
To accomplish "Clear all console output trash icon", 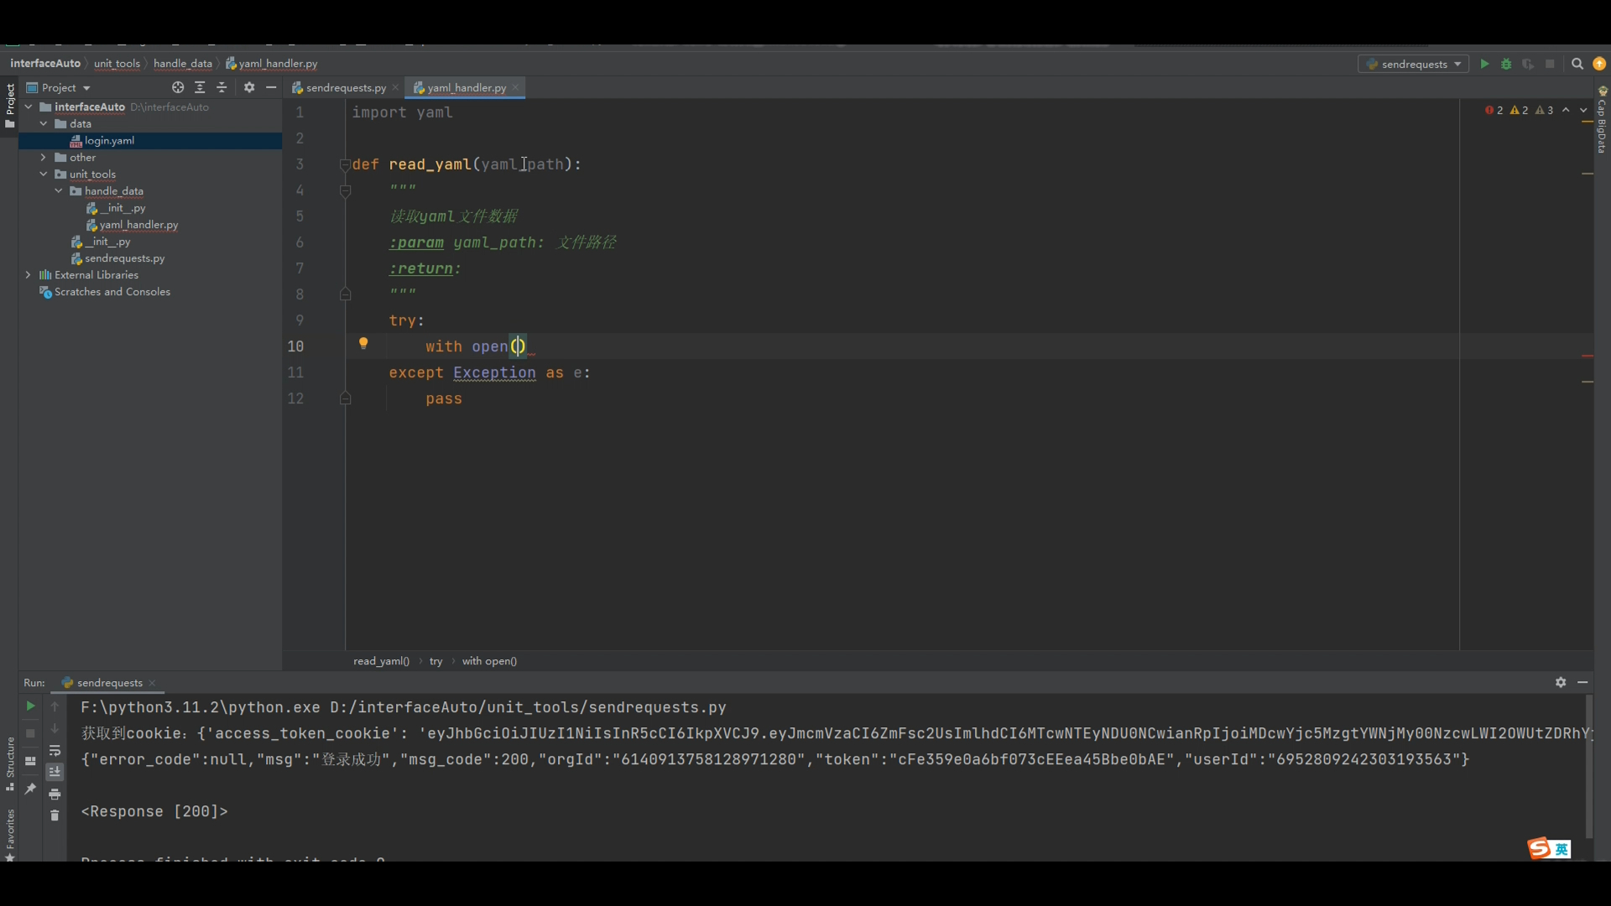I will (x=55, y=815).
